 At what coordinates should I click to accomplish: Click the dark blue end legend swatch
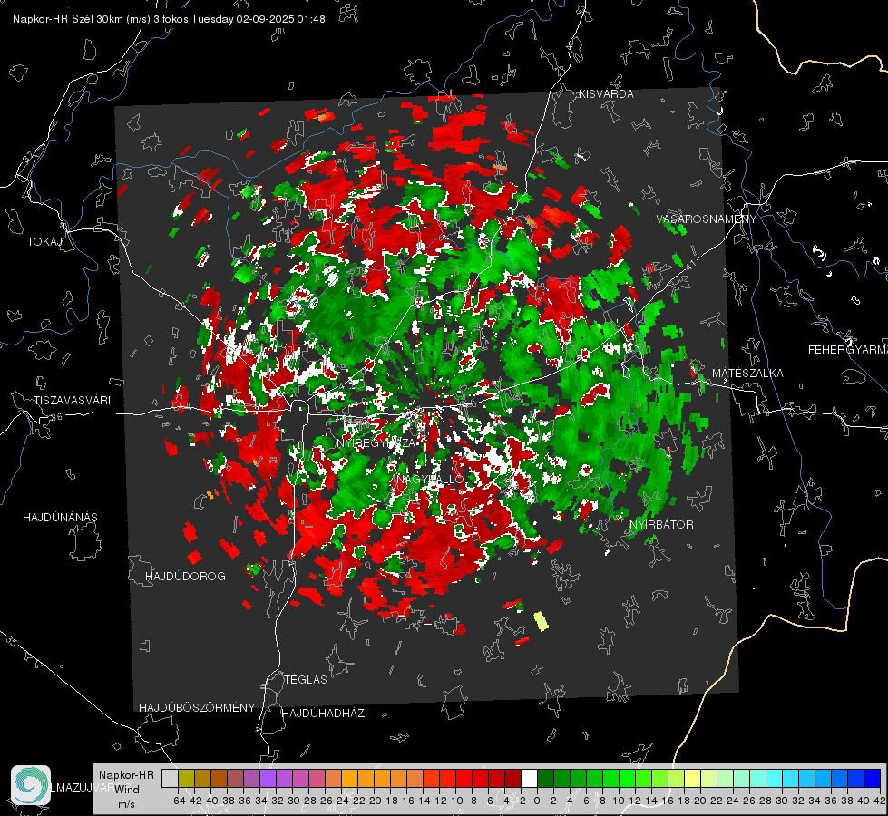873,778
